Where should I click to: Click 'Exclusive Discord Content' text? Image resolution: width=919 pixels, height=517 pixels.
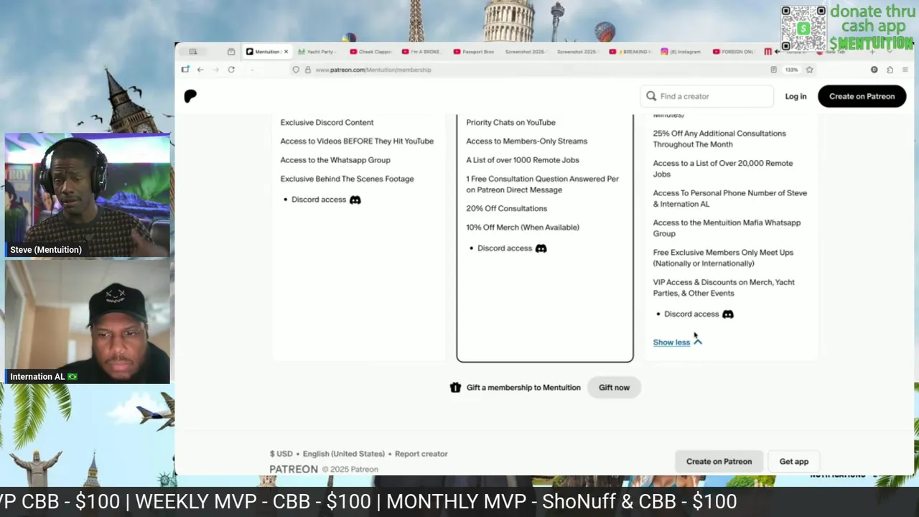tap(327, 123)
